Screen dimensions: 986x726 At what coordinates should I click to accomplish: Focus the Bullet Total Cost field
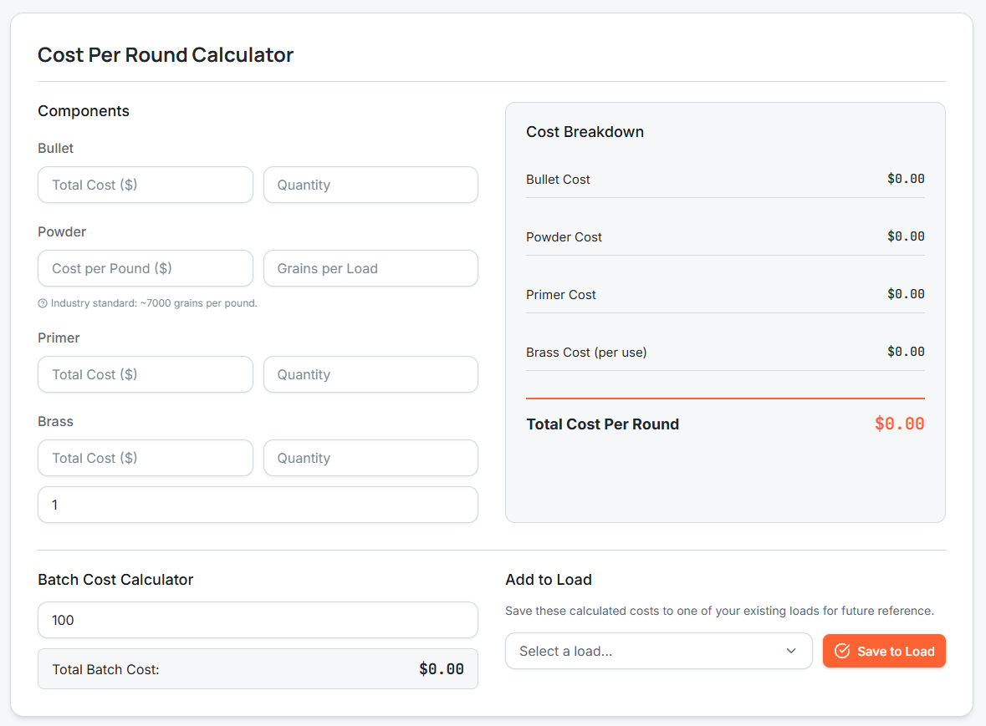[145, 185]
